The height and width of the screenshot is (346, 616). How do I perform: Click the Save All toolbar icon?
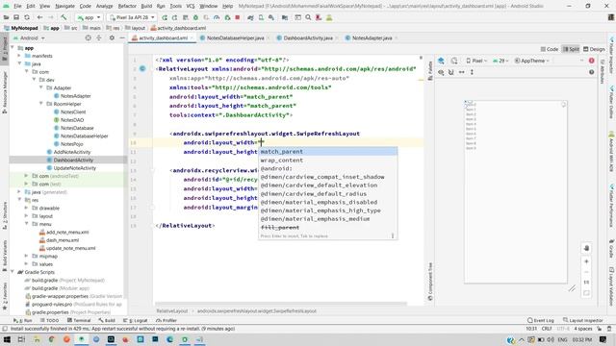[x=16, y=17]
